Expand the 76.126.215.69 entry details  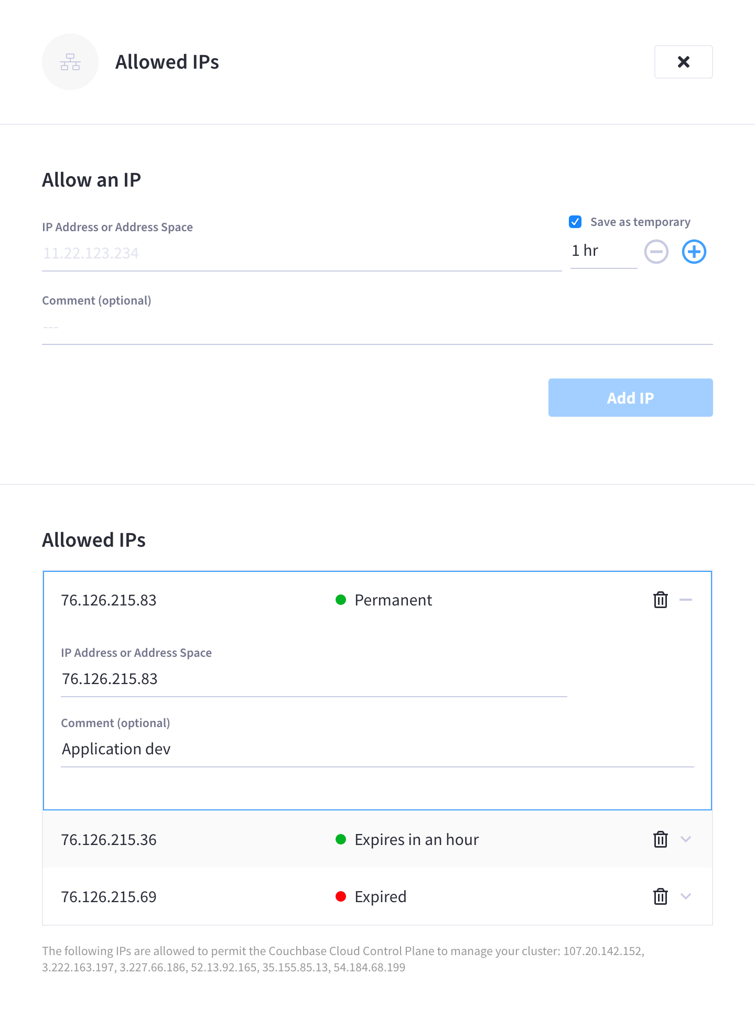pos(686,896)
